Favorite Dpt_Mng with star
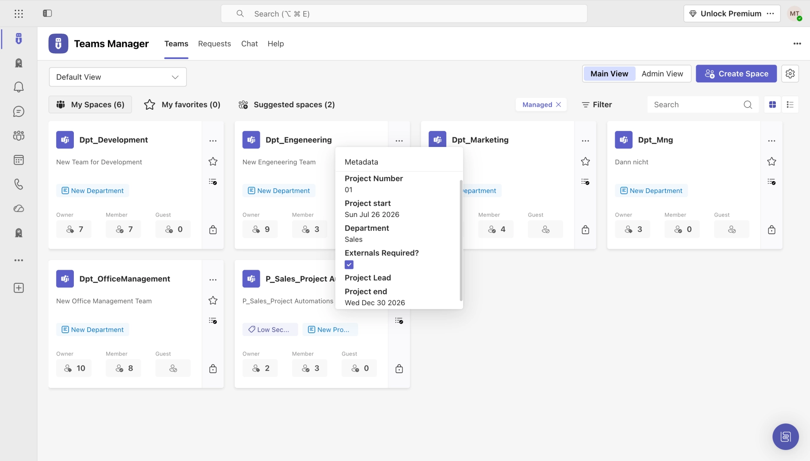Screen dimensions: 810x461 tap(772, 162)
